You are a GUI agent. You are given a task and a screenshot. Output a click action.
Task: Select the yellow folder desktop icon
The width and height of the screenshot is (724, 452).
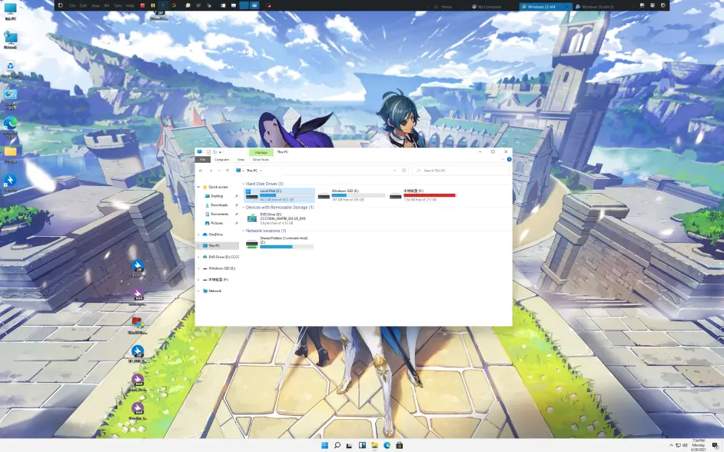pyautogui.click(x=10, y=155)
